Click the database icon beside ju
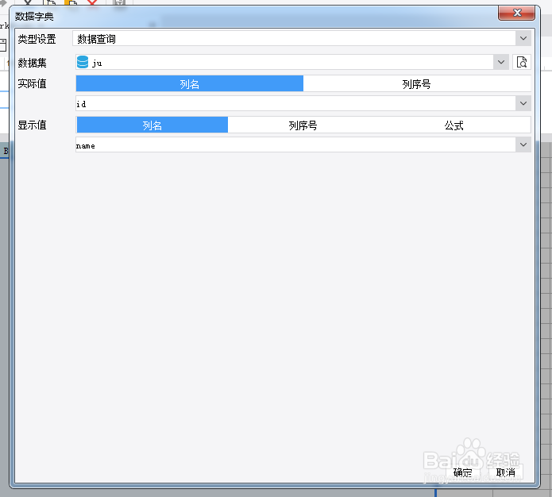552x497 pixels. 83,62
